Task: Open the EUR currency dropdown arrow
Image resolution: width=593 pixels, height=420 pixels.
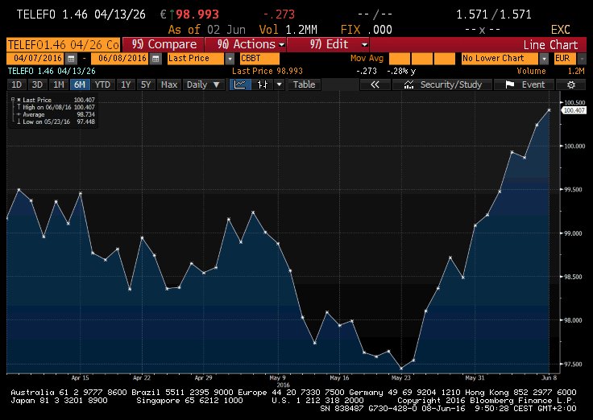Action: pos(581,59)
